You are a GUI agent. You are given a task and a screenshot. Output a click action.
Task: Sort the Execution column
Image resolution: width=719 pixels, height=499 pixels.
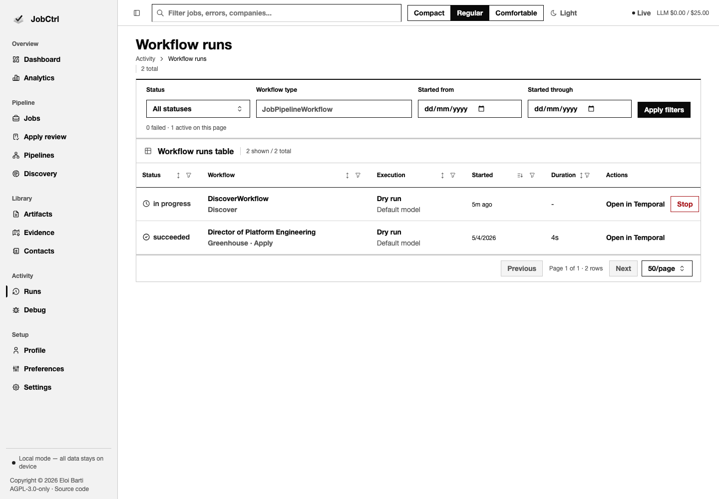442,175
